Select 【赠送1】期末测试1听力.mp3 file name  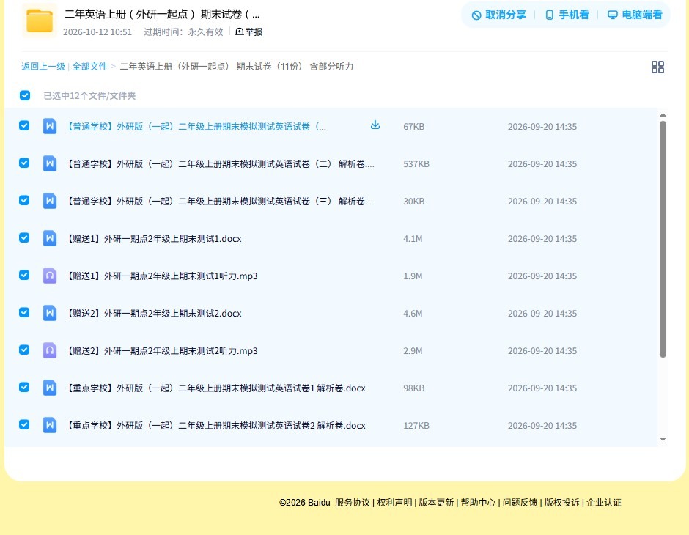tap(162, 276)
